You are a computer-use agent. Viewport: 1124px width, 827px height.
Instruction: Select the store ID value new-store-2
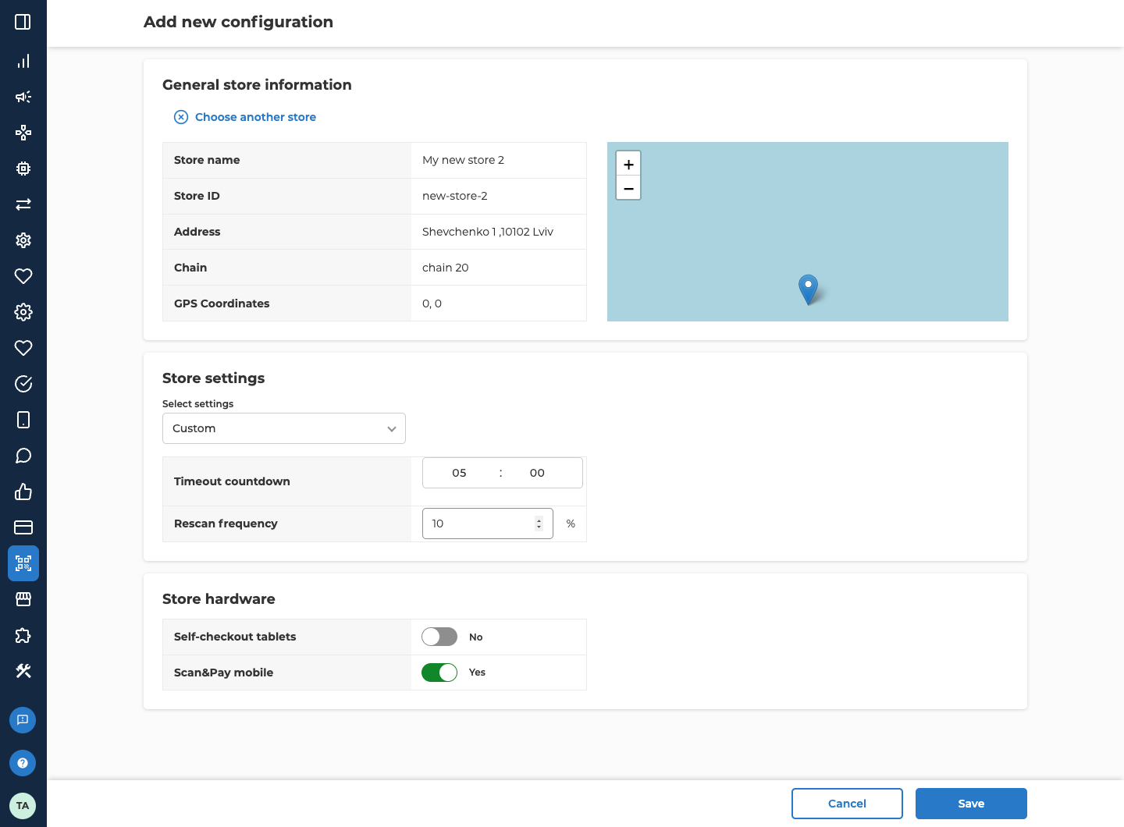tap(455, 196)
